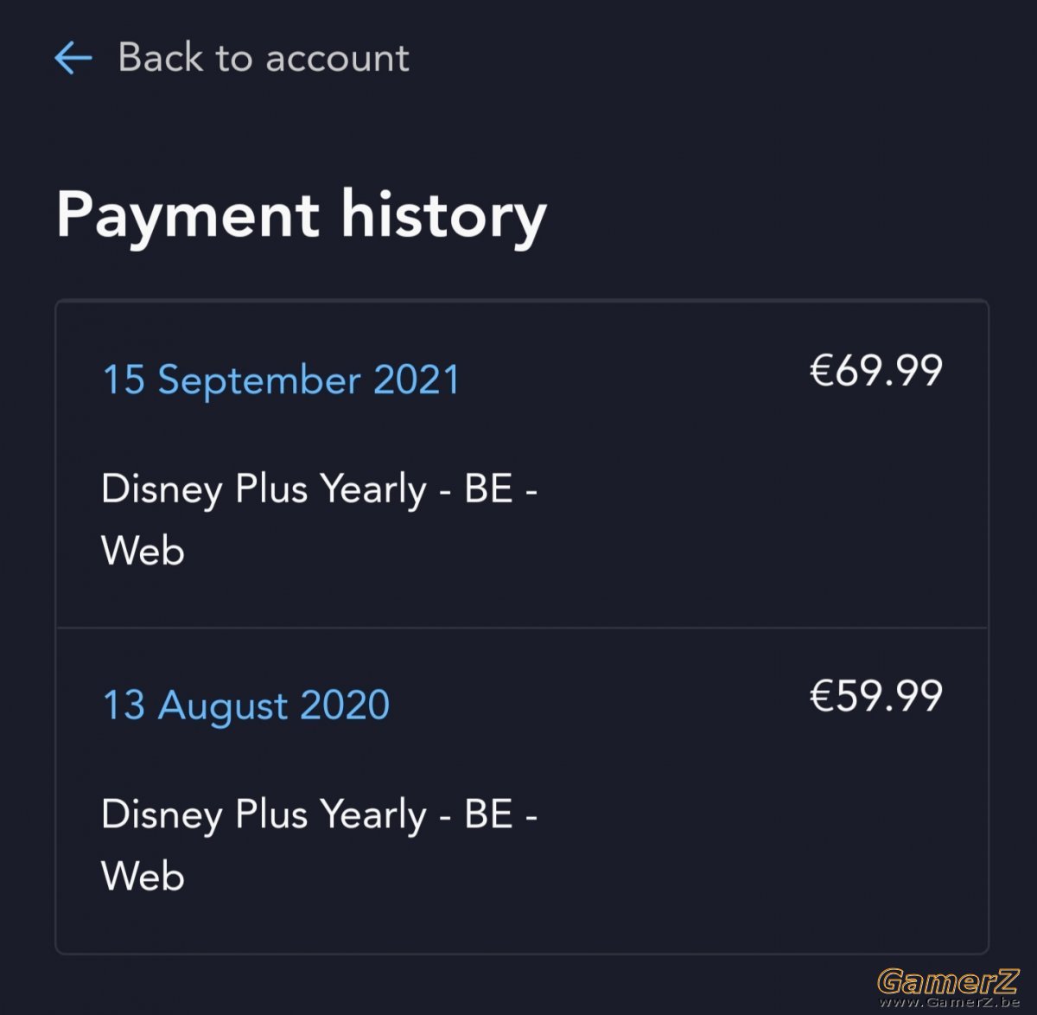Click the Payment history heading
The width and height of the screenshot is (1037, 1015).
click(302, 215)
